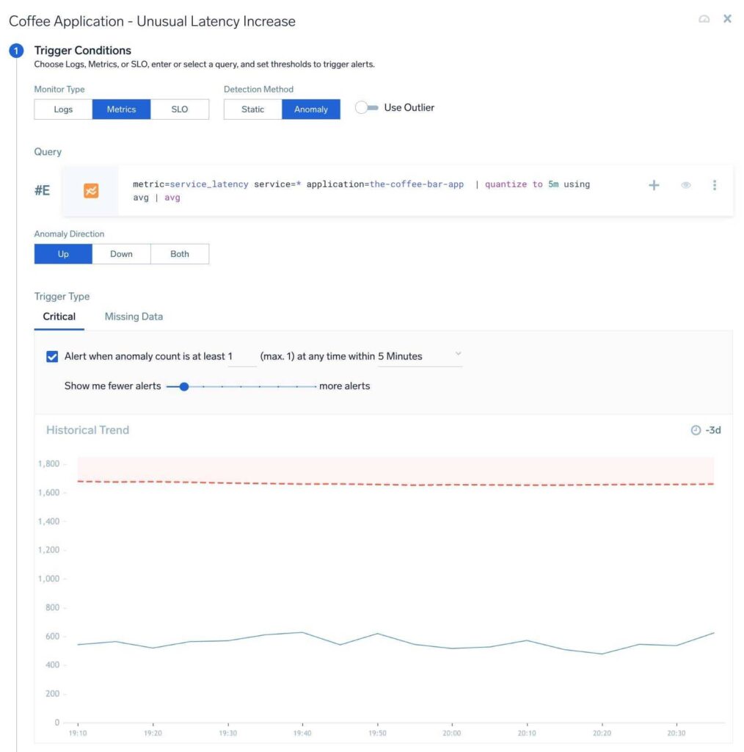Open the query's three-dot options menu
This screenshot has width=744, height=752.
(715, 185)
